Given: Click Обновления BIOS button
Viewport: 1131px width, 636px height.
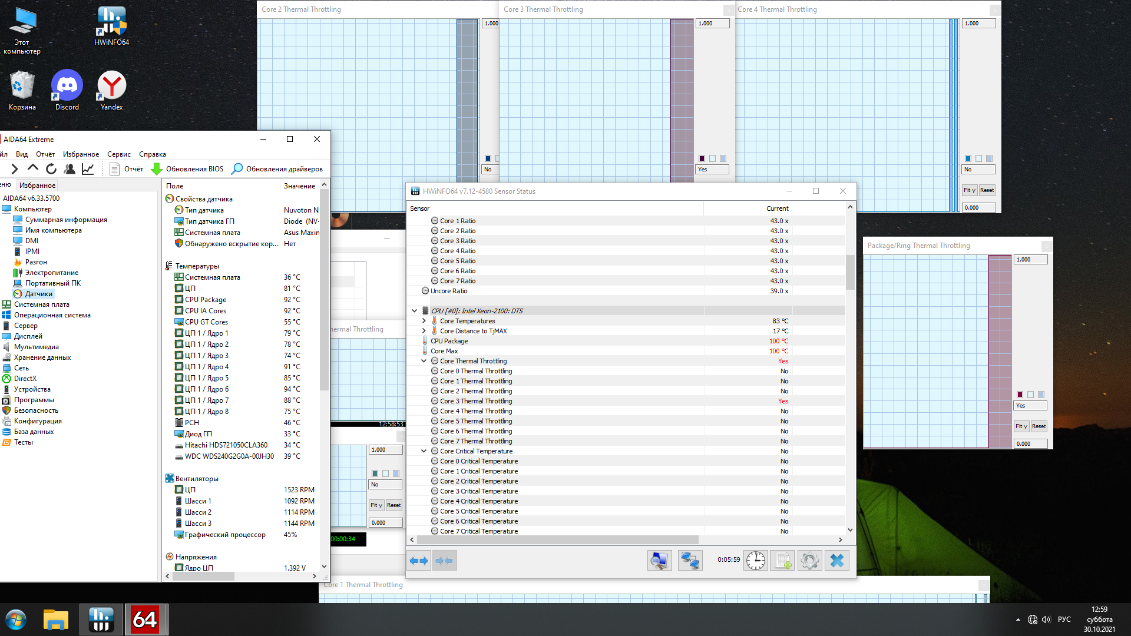Looking at the screenshot, I should 188,169.
